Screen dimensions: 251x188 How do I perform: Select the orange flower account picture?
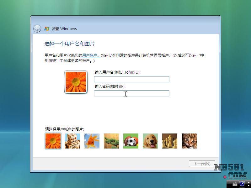53,141
